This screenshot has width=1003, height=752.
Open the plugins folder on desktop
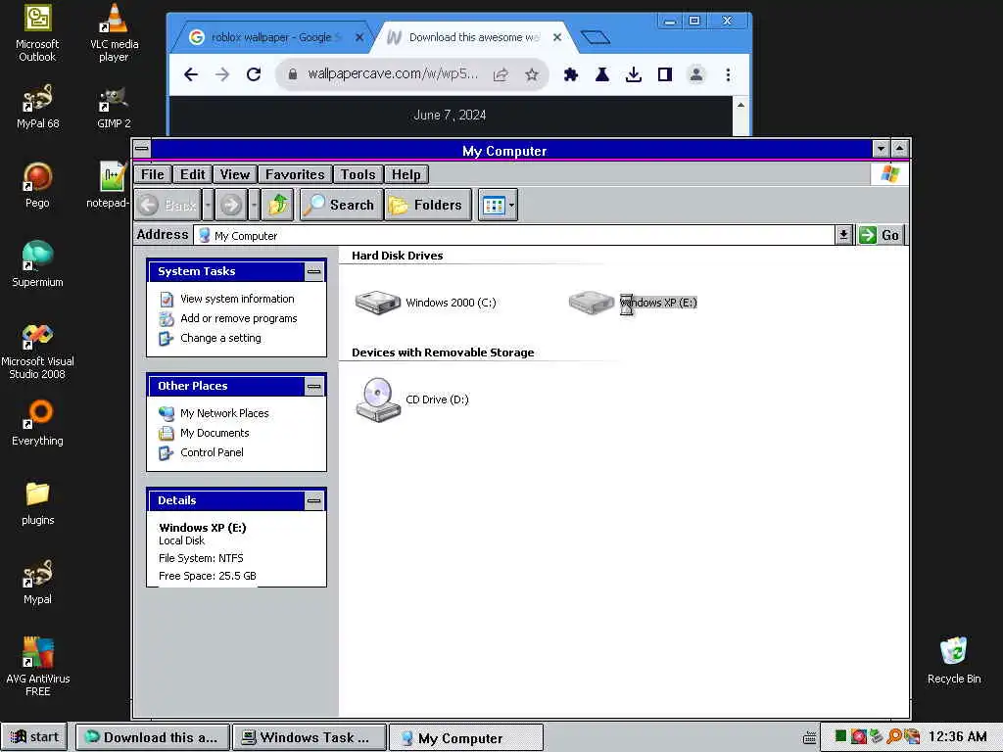38,503
